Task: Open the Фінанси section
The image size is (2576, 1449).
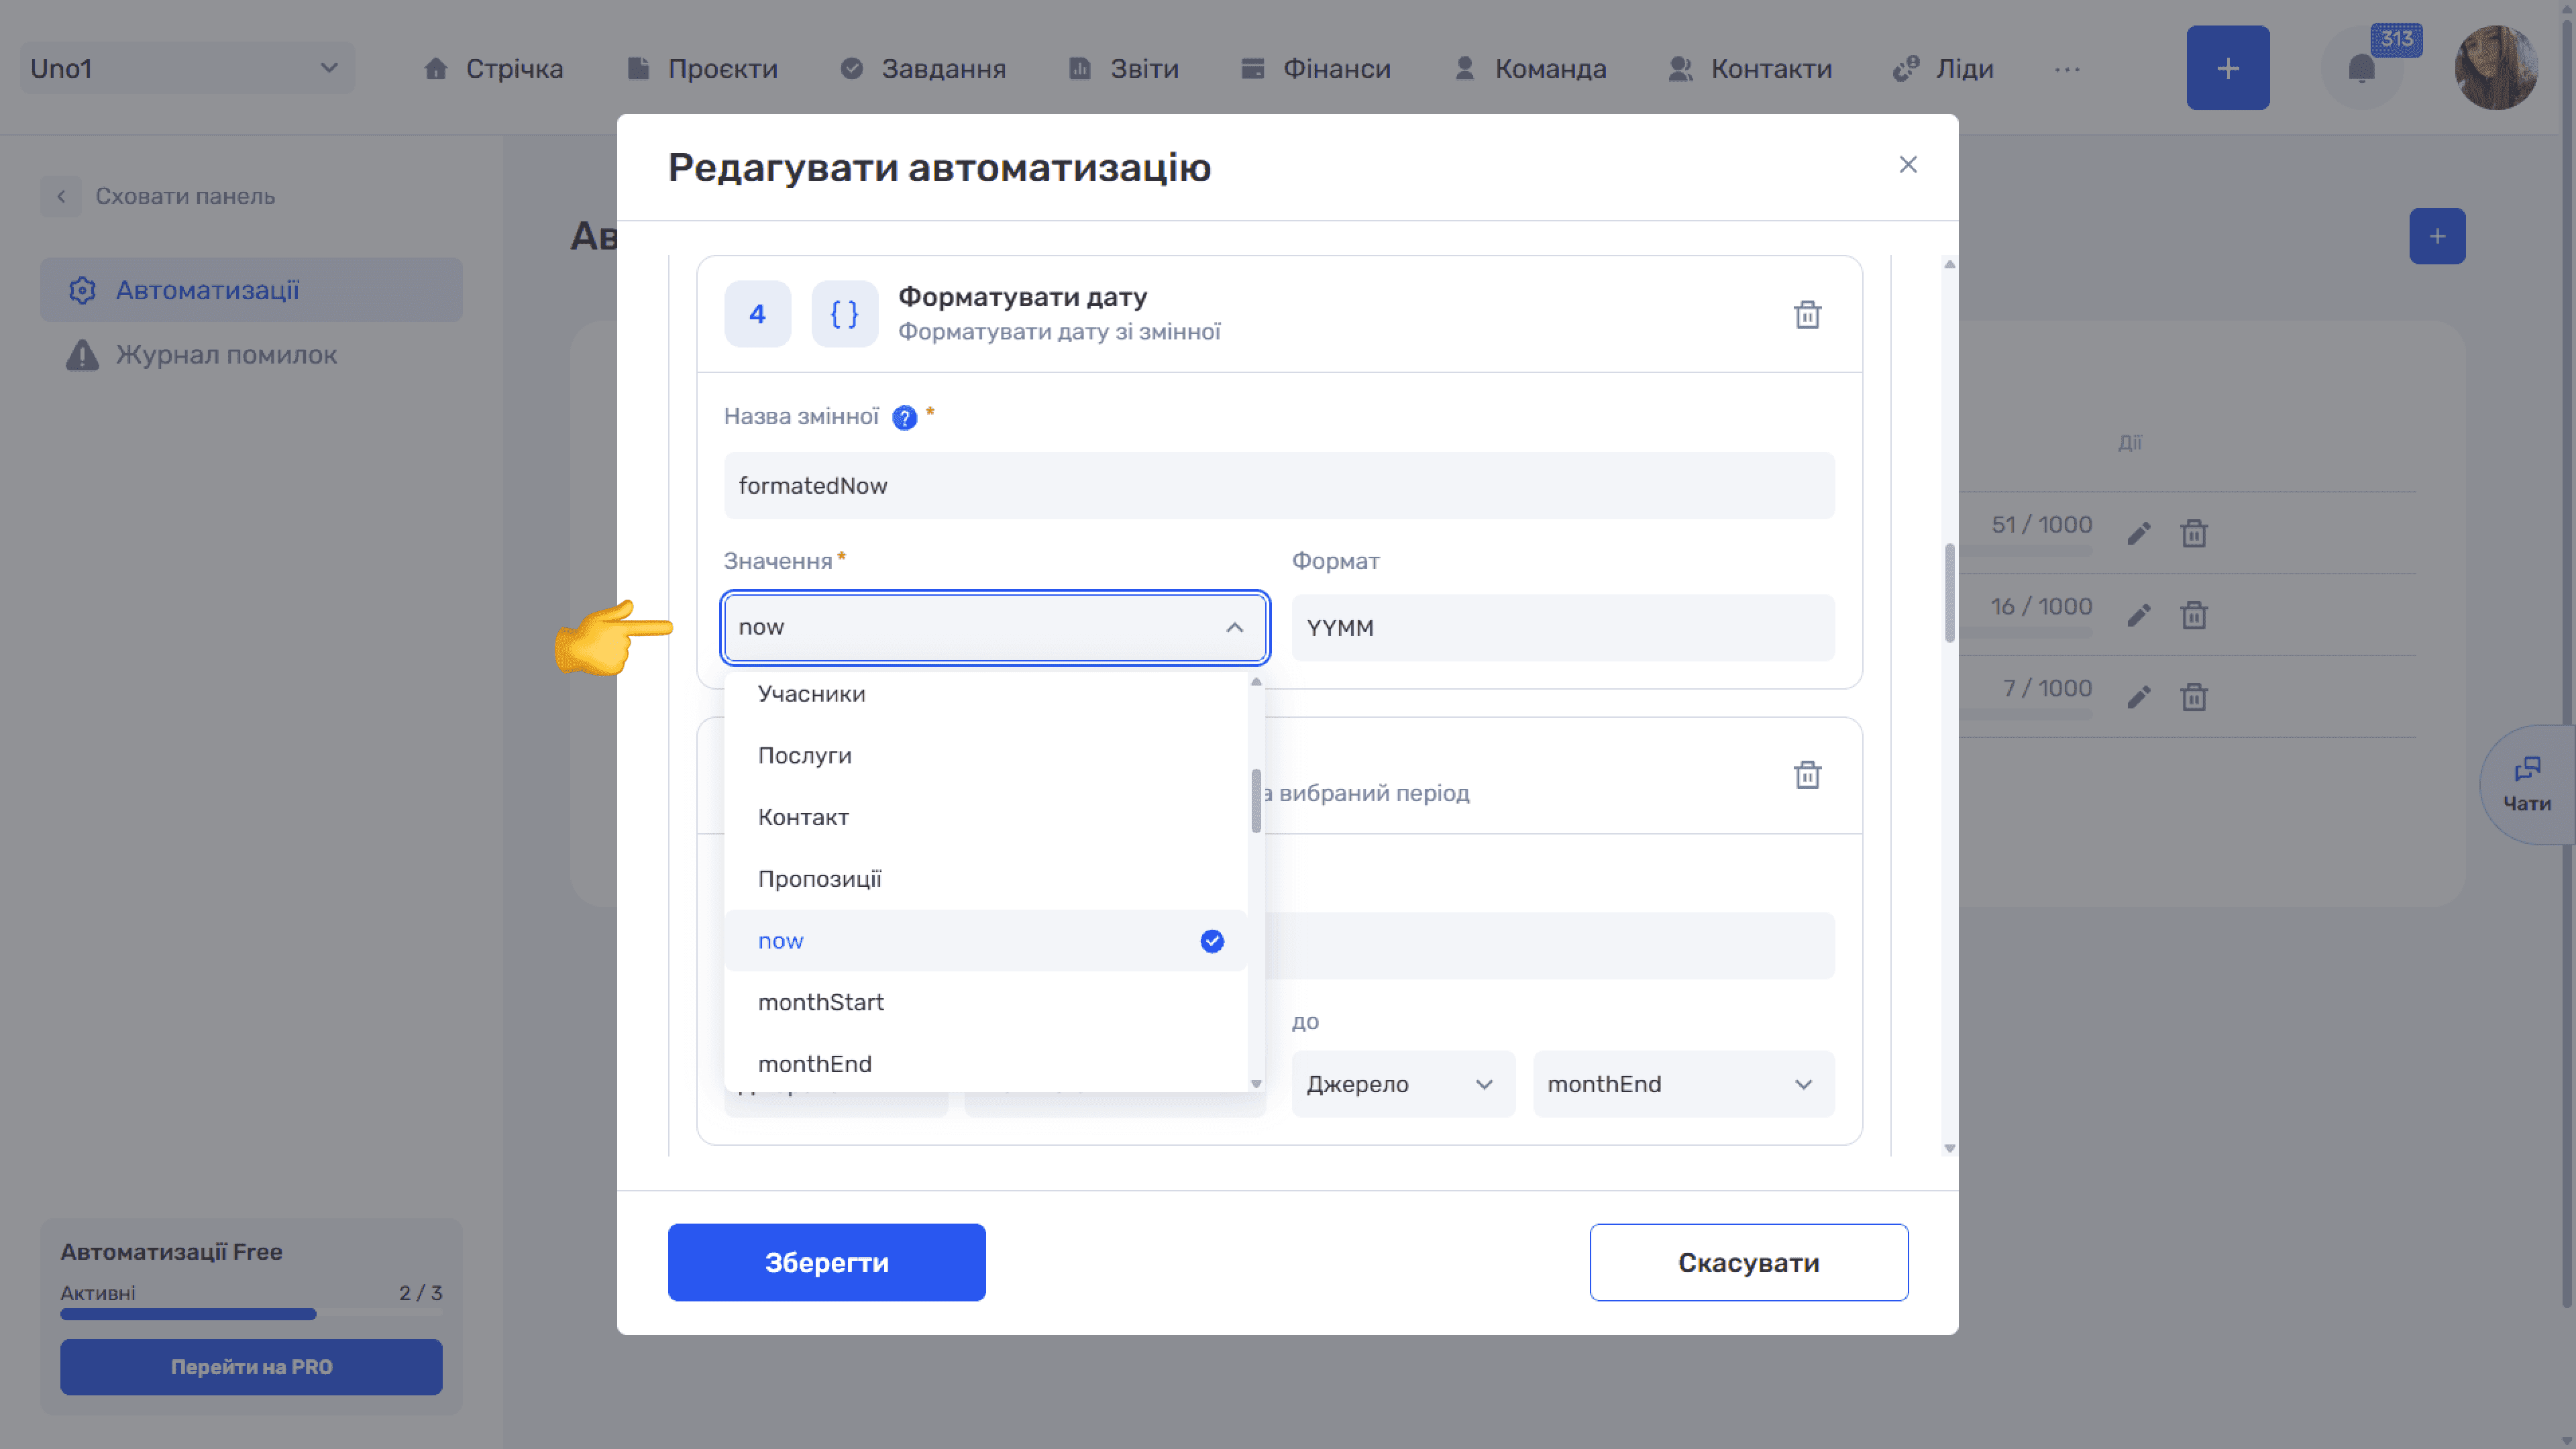Action: [1315, 68]
